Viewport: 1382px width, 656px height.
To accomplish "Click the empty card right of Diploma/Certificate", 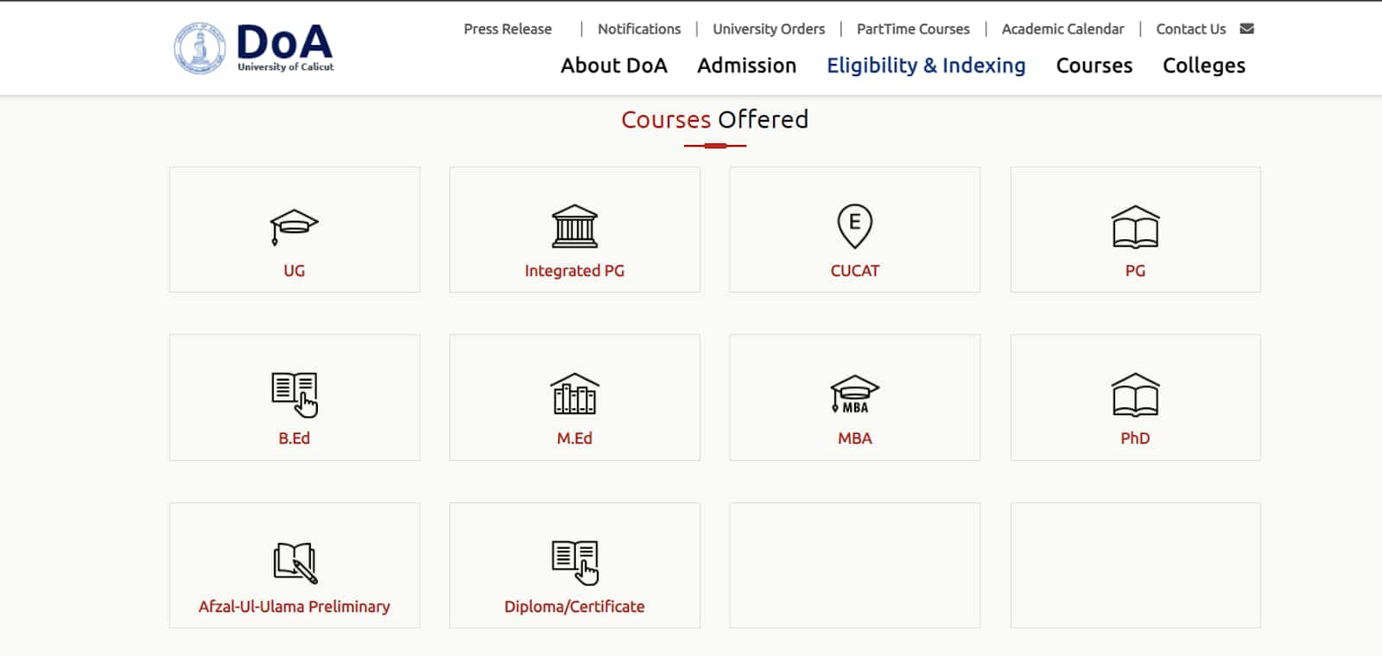I will [x=854, y=565].
